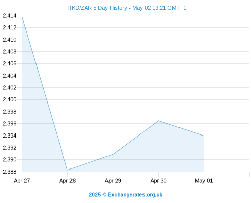Select the Apr 30 data point peak

coord(158,121)
